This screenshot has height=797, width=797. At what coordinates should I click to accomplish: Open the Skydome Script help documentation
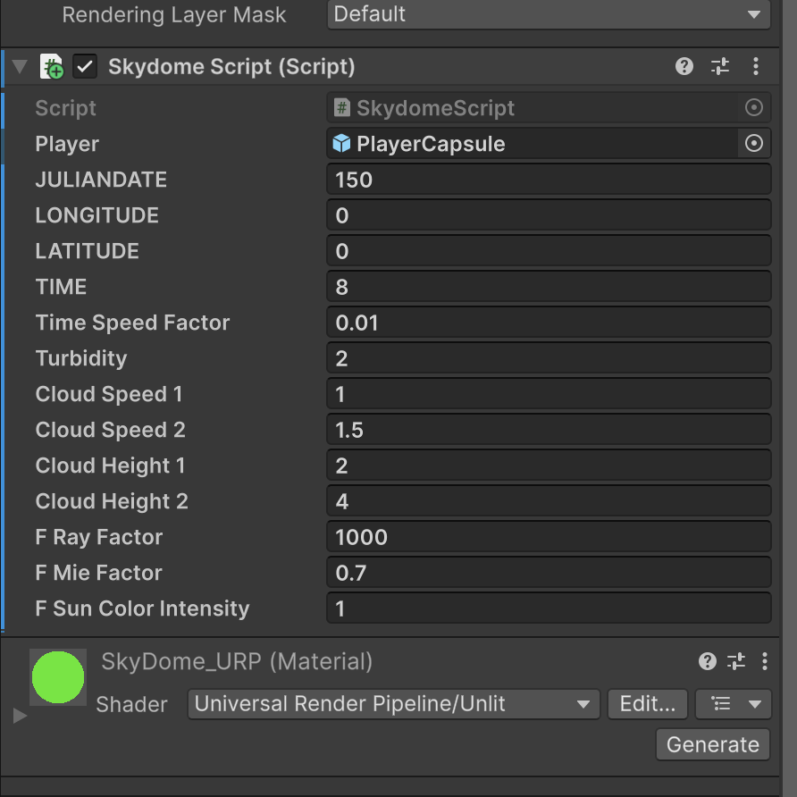tap(684, 66)
